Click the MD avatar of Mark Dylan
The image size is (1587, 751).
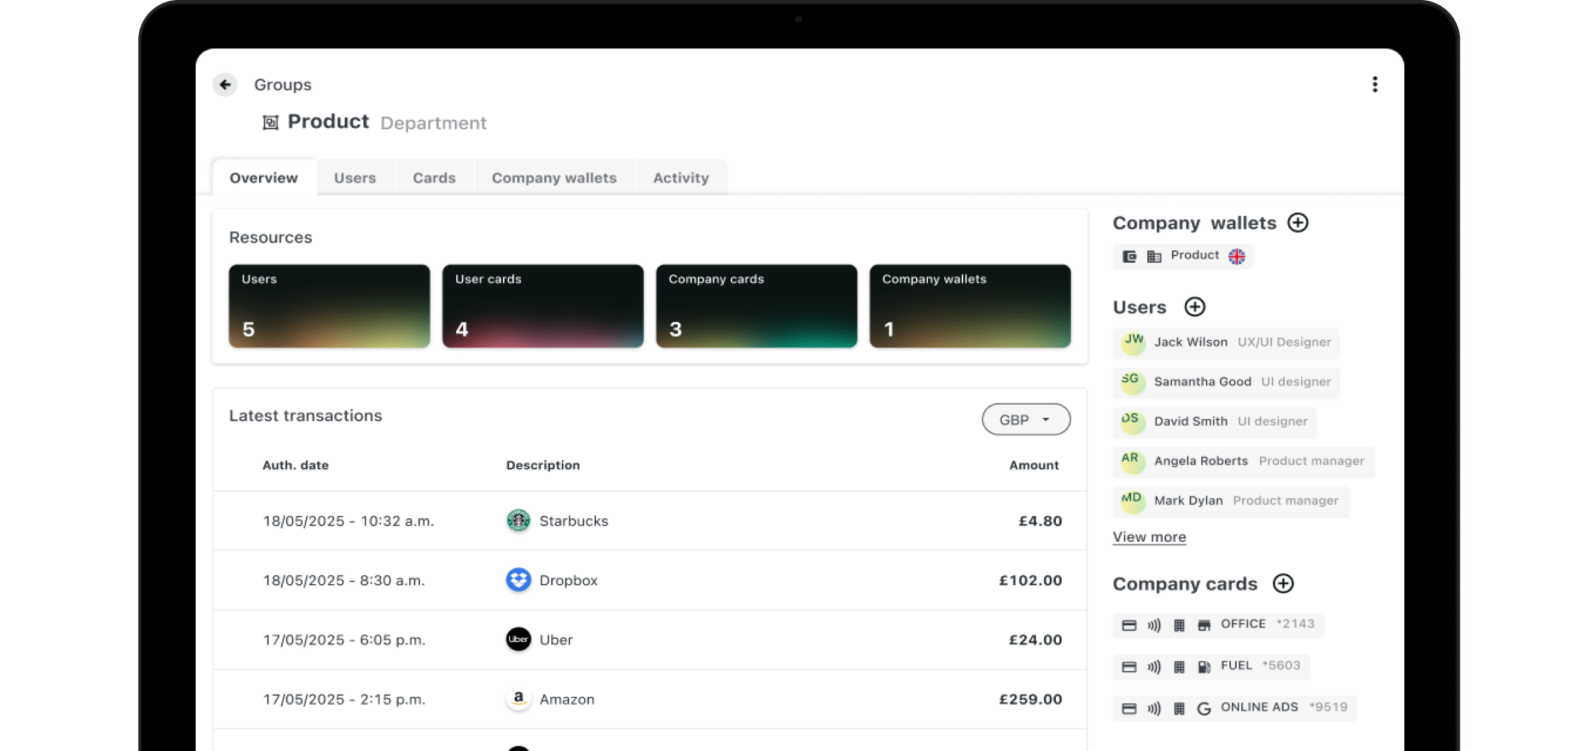(1133, 502)
